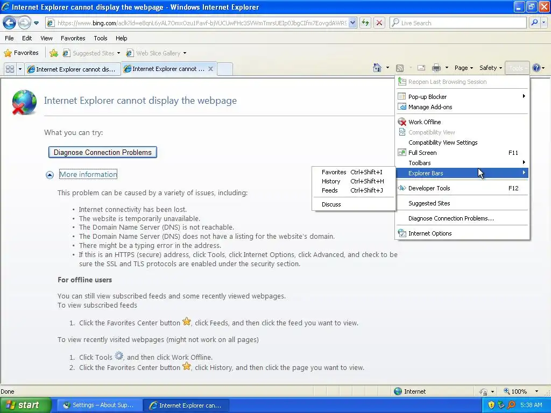Click the More information link

click(x=88, y=174)
